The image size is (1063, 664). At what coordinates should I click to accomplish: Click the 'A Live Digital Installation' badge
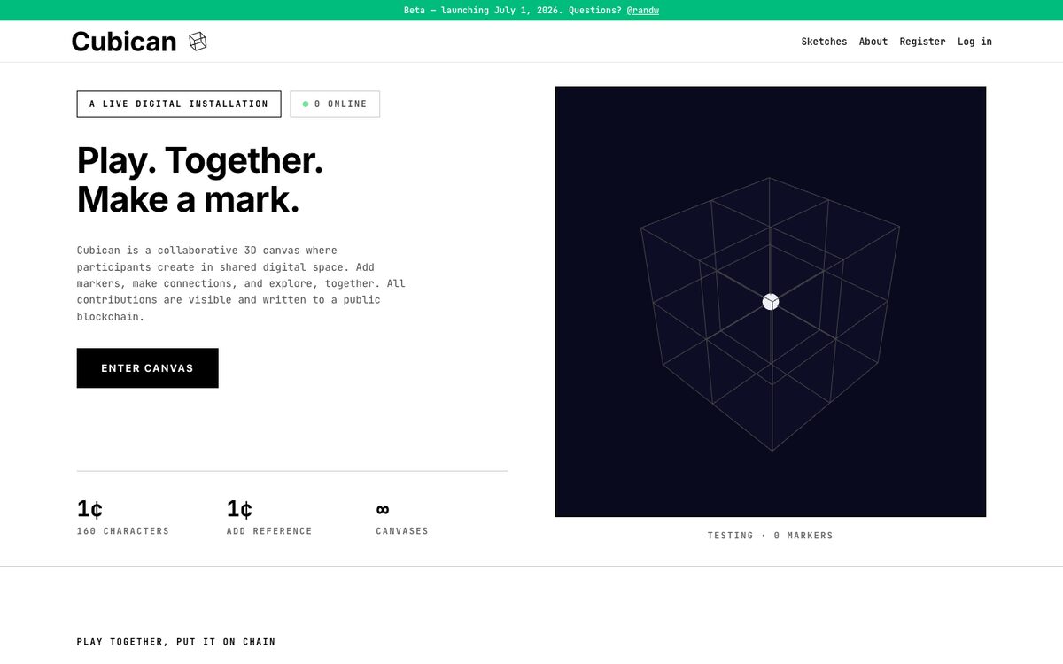179,104
